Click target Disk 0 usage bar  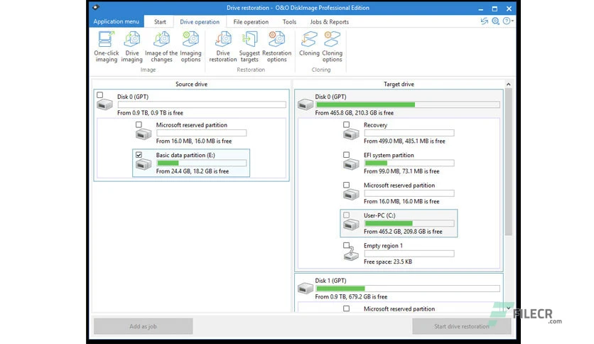click(x=408, y=104)
